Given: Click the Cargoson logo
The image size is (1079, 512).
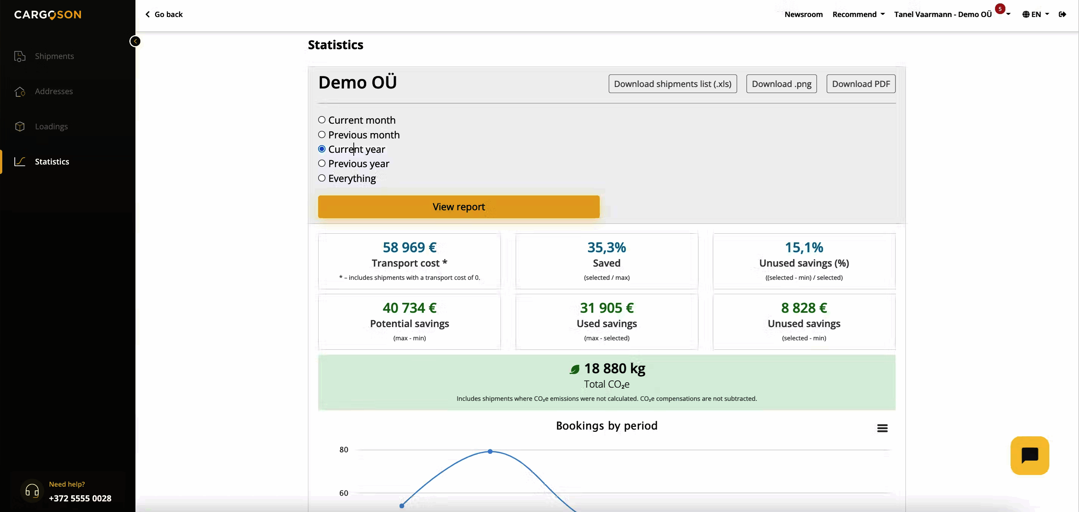Looking at the screenshot, I should [x=48, y=15].
